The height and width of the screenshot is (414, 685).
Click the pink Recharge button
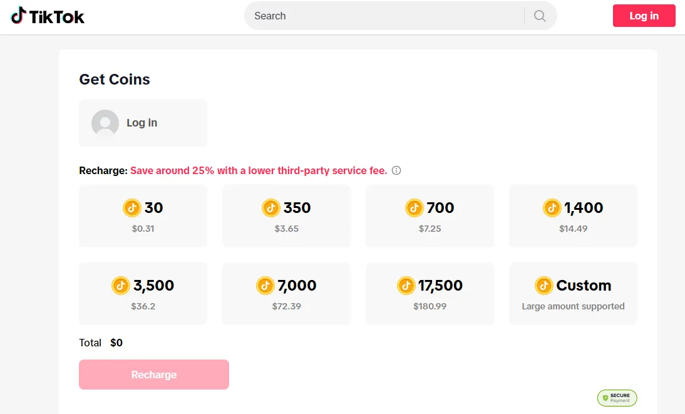coord(154,375)
